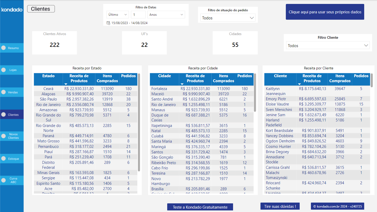Image resolution: width=377 pixels, height=212 pixels.
Task: Click inside the numeric filter field showing 1
Action: pyautogui.click(x=138, y=14)
